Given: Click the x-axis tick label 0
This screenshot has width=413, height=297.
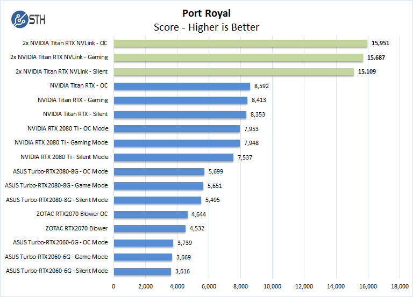Looking at the screenshot, I should [x=113, y=286].
